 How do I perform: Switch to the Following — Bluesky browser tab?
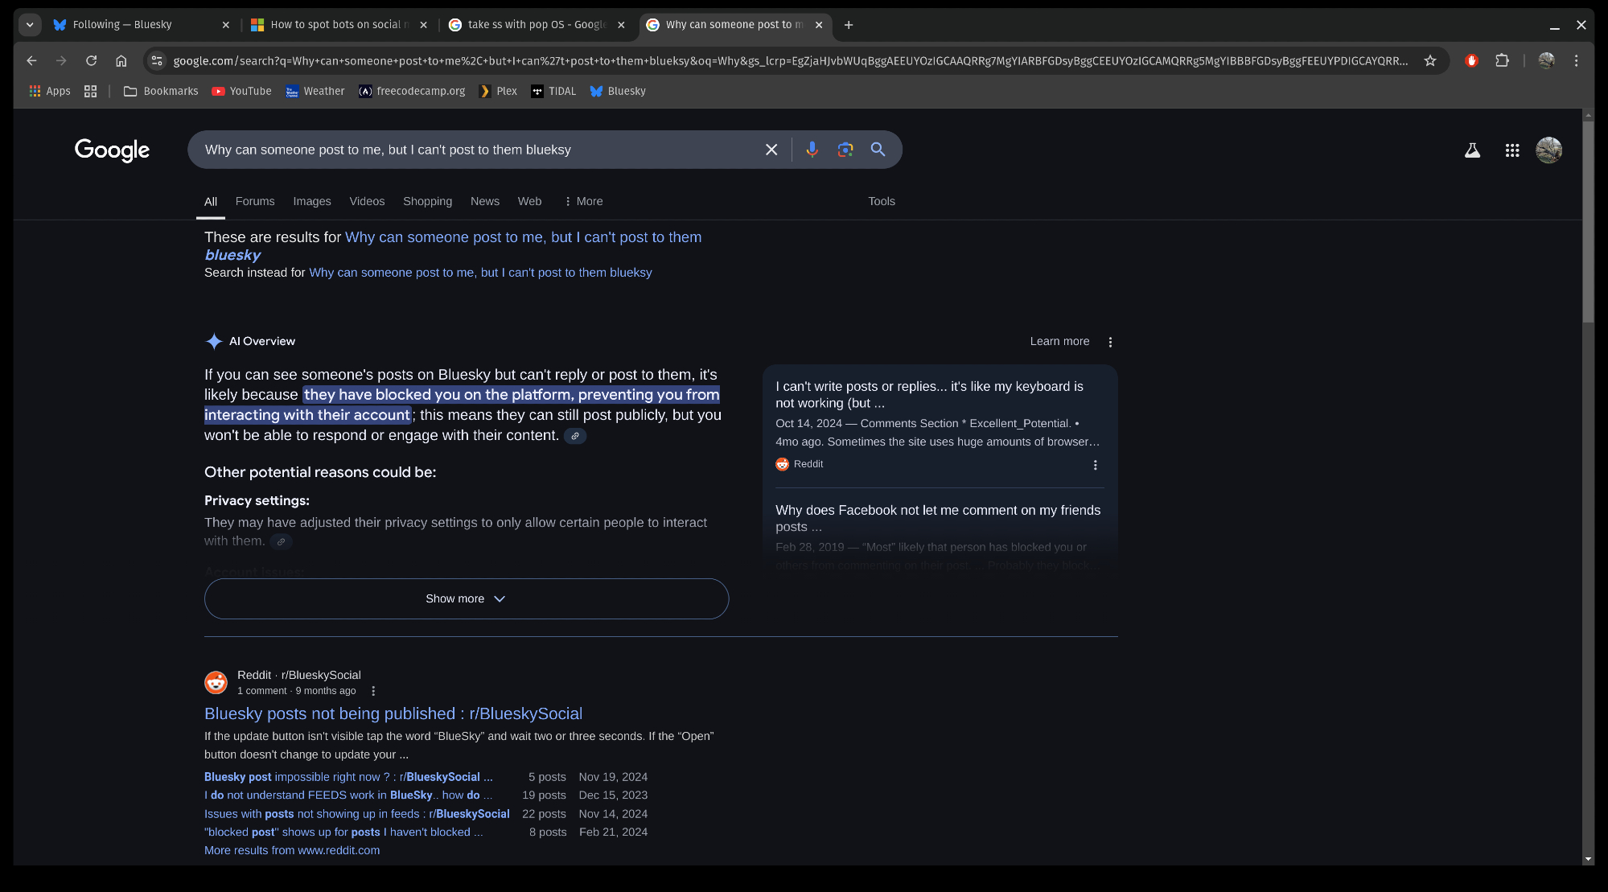point(122,25)
